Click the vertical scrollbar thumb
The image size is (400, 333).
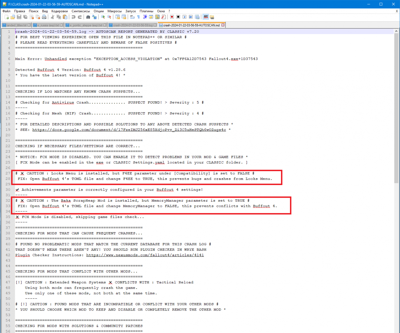[396, 108]
